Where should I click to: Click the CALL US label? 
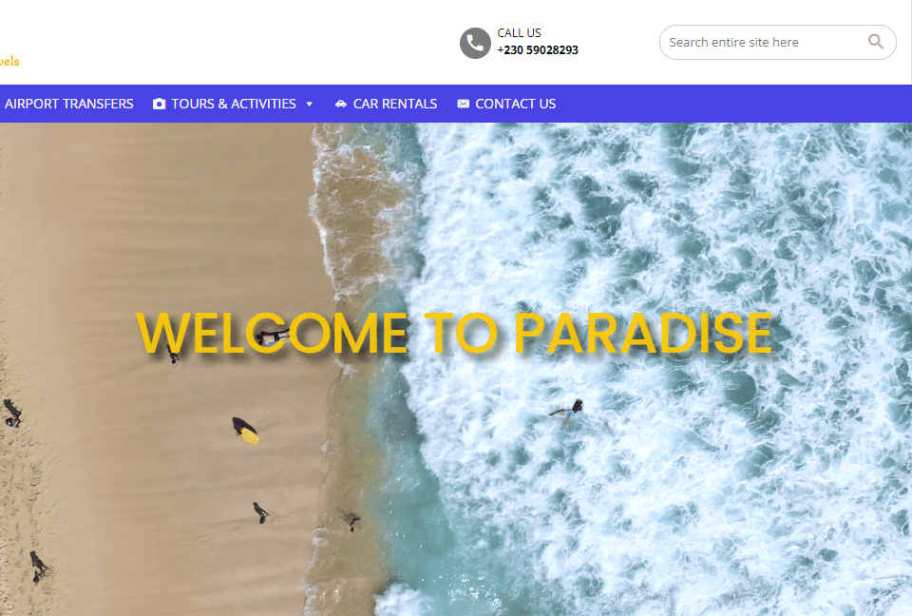519,32
